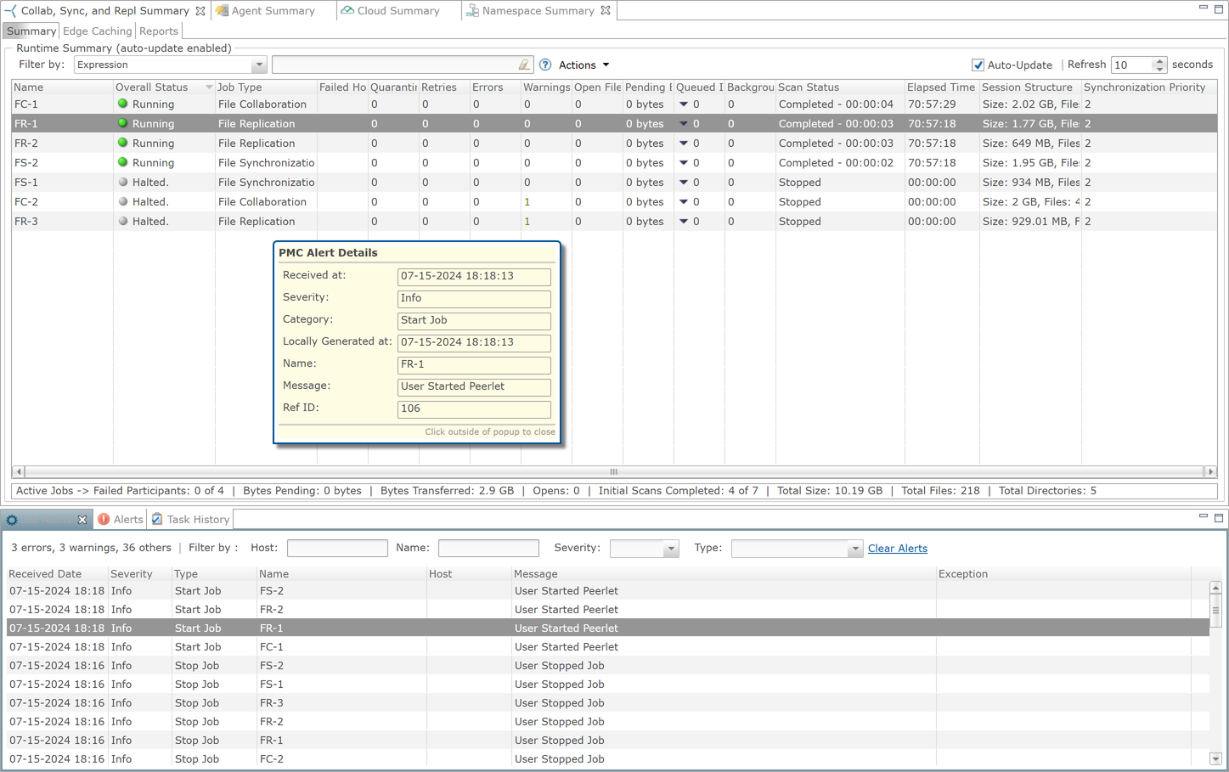
Task: Clear the filter expression with the eraser icon
Action: coord(524,65)
